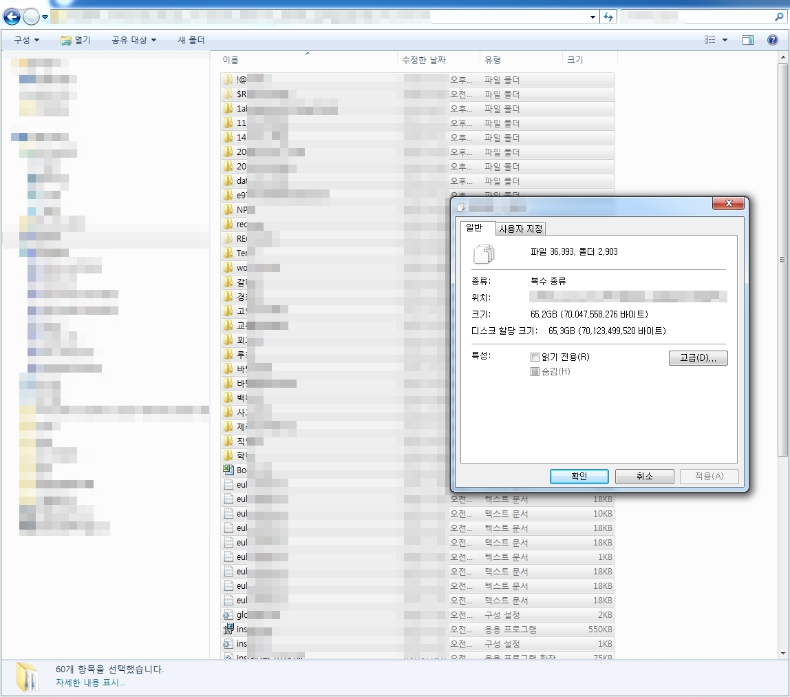Select the folder icon starting with 갈
The image size is (790, 697).
click(x=228, y=282)
